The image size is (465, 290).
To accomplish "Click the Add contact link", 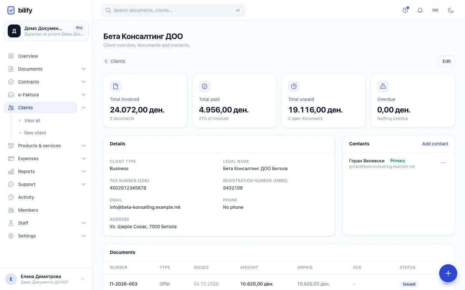I will [435, 144].
